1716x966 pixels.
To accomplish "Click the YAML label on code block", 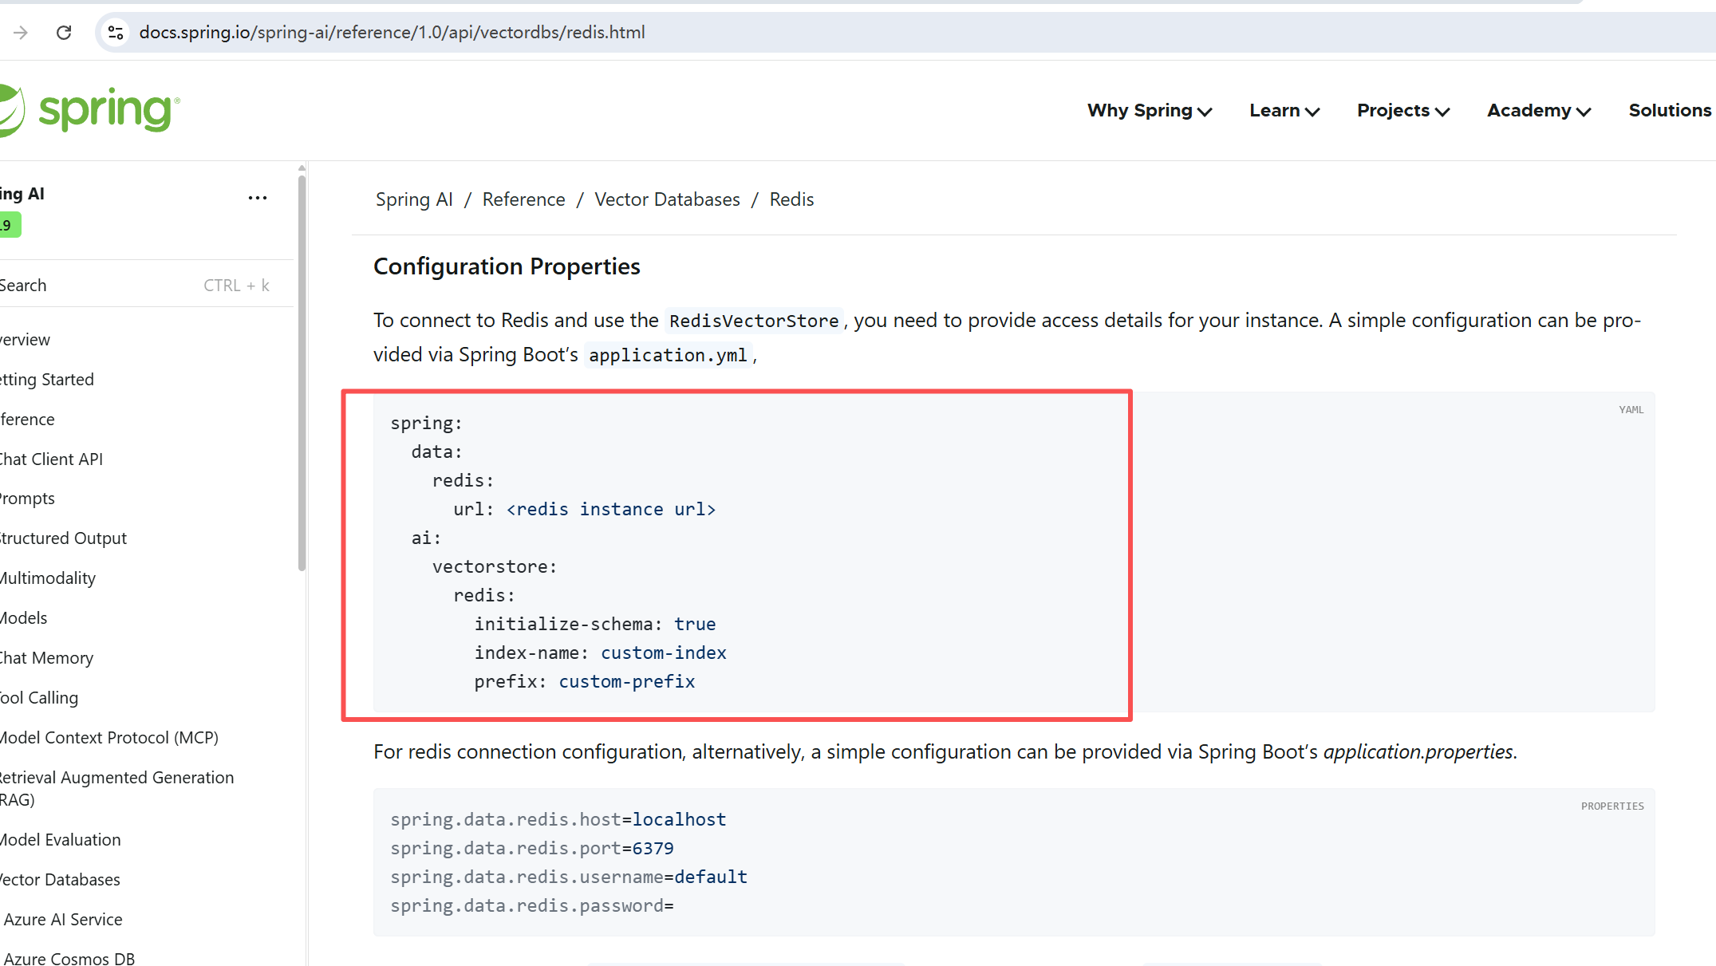I will coord(1631,410).
